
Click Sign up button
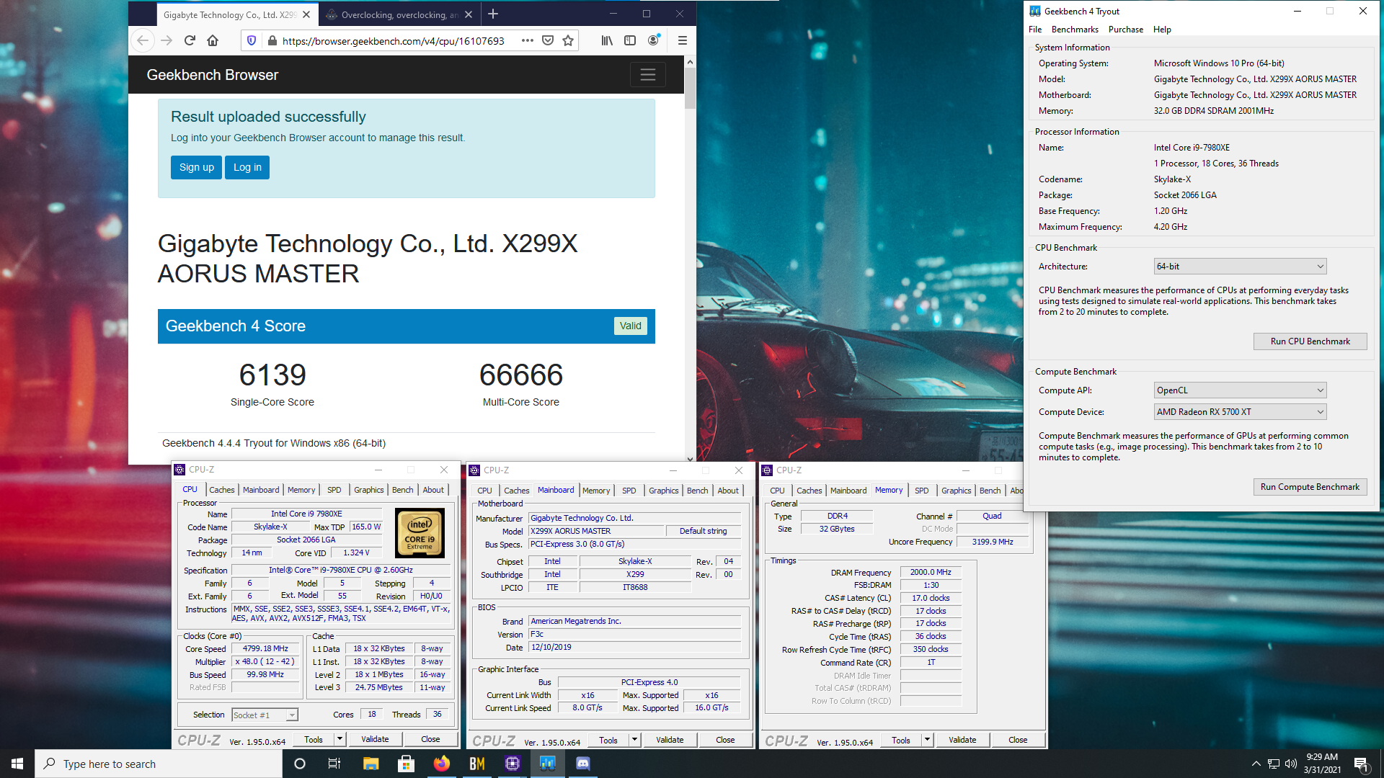(196, 167)
